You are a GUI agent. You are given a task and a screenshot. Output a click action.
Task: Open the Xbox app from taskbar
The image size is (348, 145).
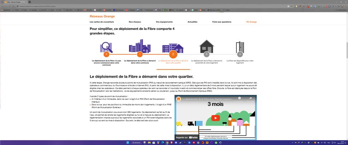pyautogui.click(x=216, y=143)
